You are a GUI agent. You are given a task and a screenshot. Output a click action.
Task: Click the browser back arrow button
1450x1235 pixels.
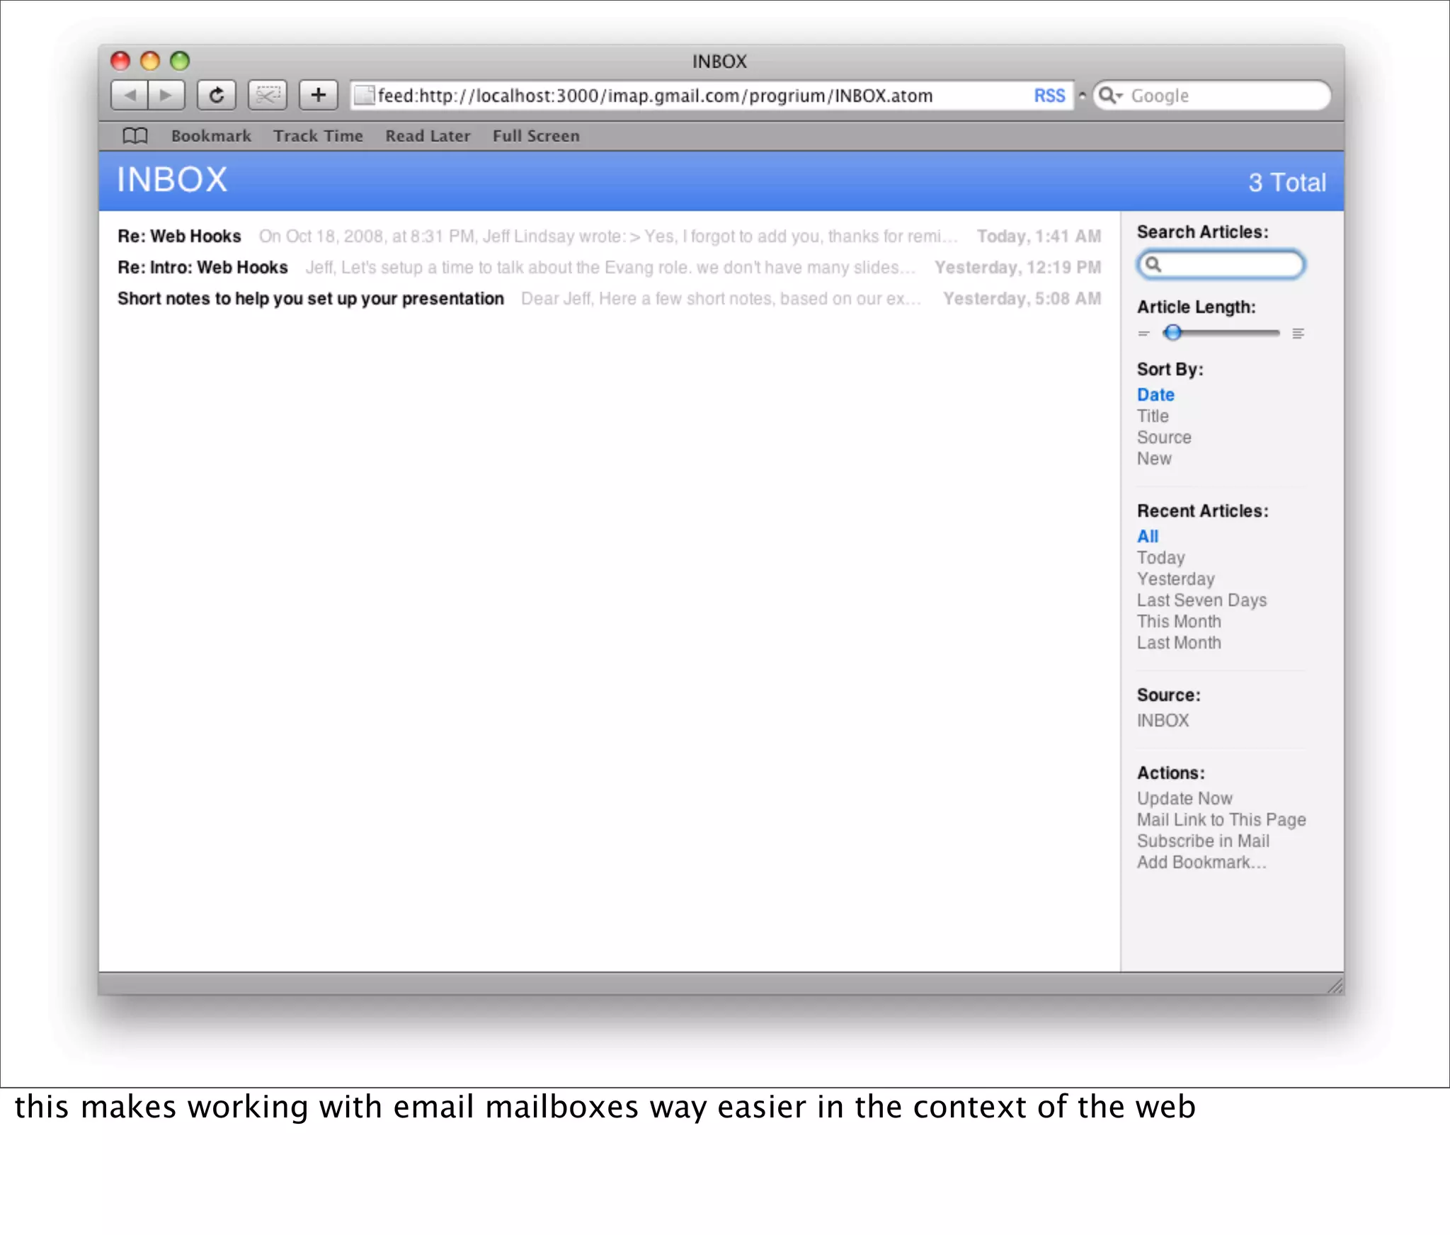[130, 95]
